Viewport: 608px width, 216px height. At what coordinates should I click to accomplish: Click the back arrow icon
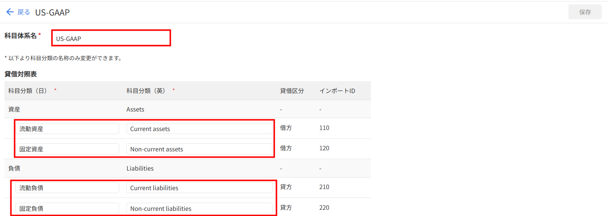tap(10, 12)
